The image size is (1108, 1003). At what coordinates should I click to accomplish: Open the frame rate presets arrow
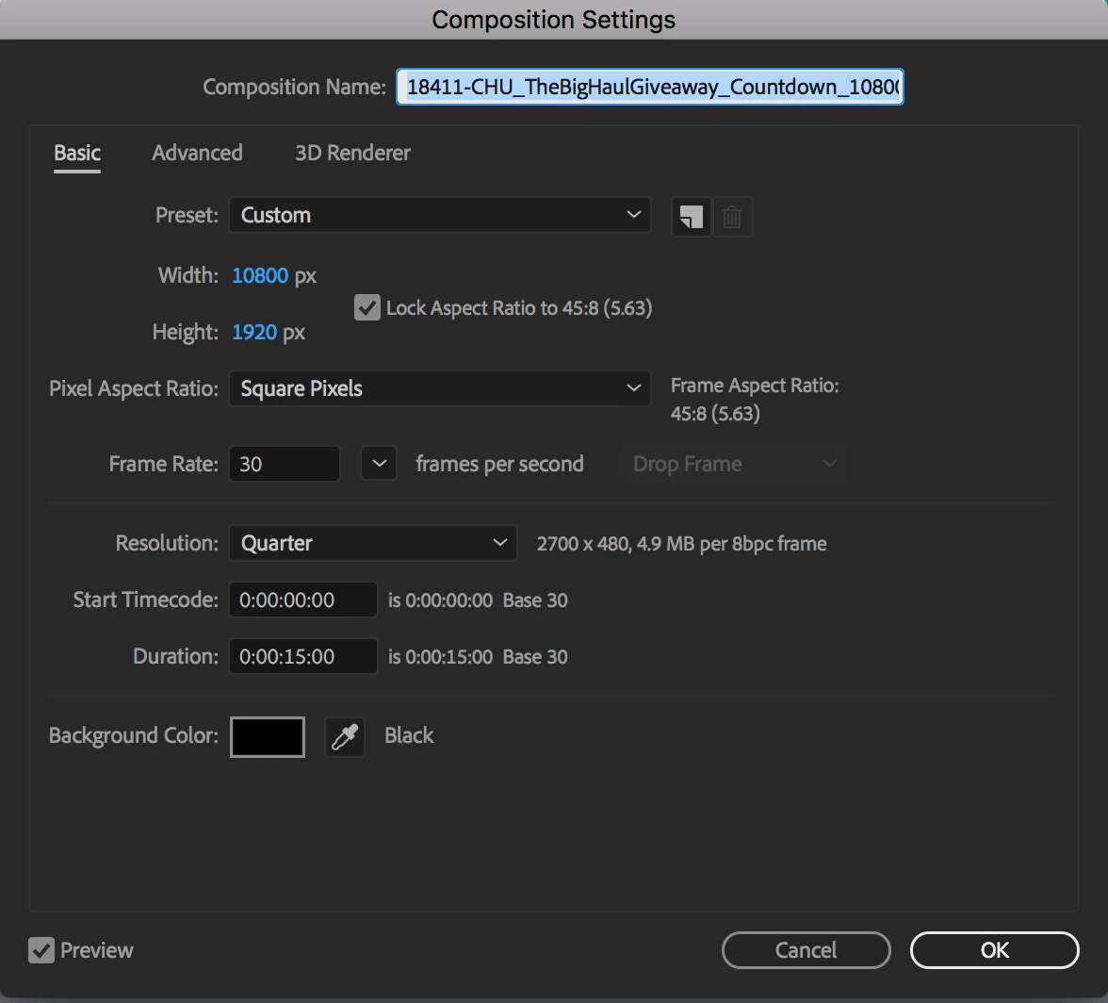click(379, 464)
